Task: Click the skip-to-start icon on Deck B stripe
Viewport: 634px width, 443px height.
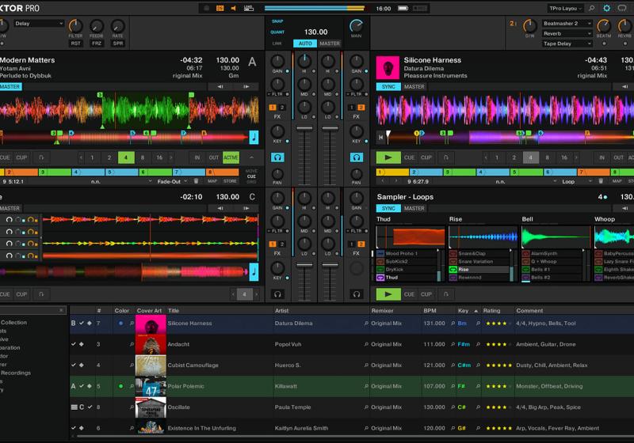Action: tap(380, 137)
